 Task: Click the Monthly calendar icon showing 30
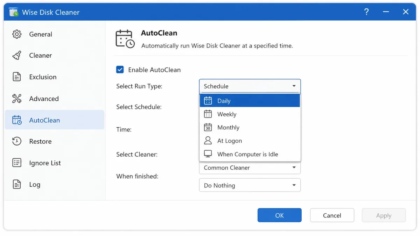point(208,127)
